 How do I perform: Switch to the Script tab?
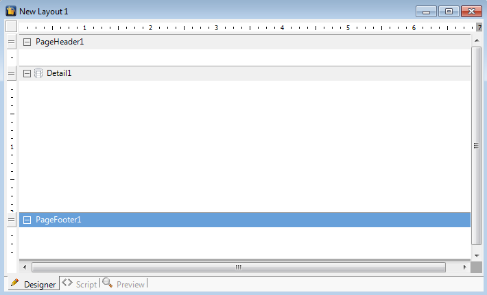80,283
